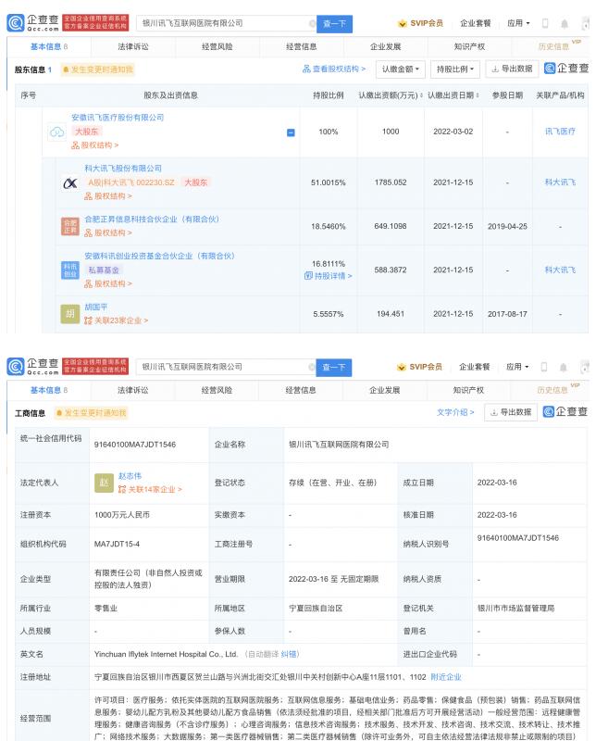
Task: Switch to 经营信息 tab on the 股东信息 page
Action: point(302,47)
